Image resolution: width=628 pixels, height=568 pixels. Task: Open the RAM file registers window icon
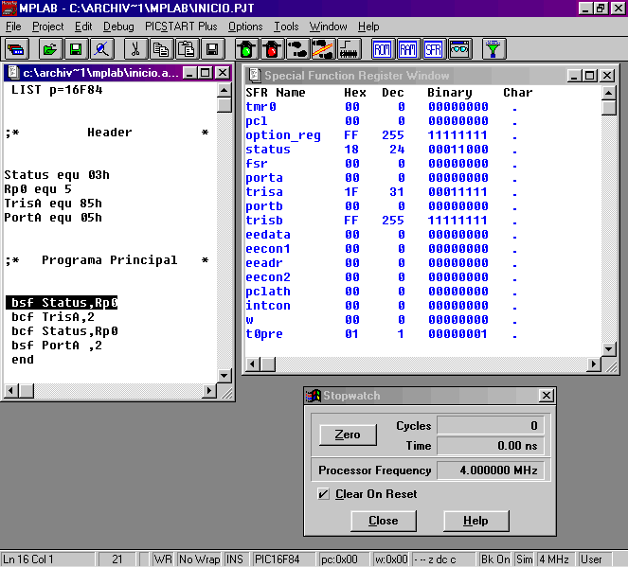click(408, 48)
